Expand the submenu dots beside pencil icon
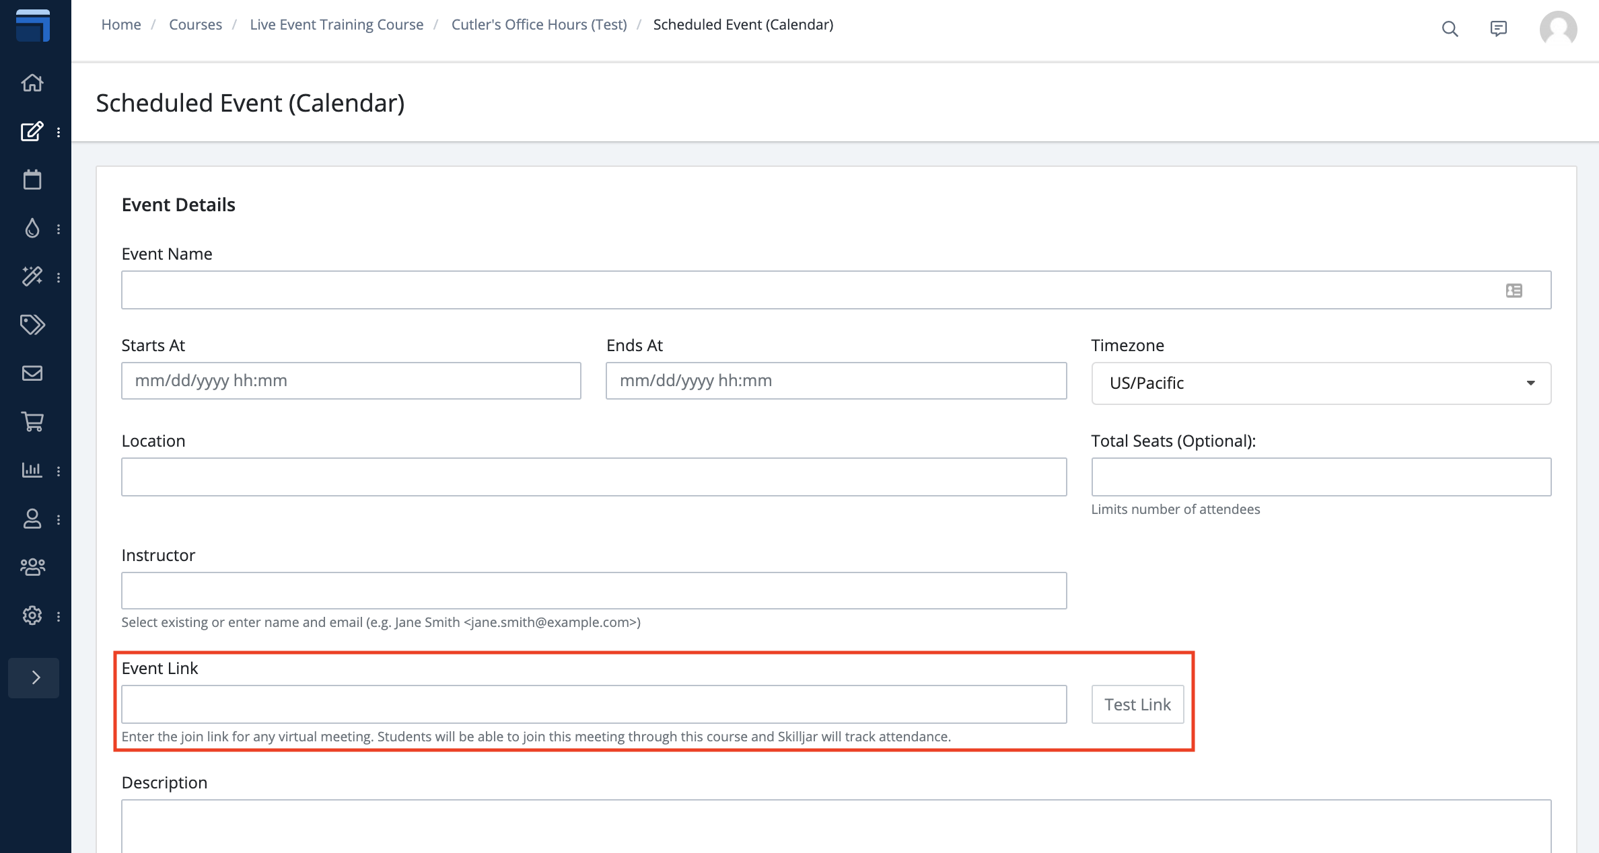This screenshot has width=1599, height=853. tap(59, 133)
